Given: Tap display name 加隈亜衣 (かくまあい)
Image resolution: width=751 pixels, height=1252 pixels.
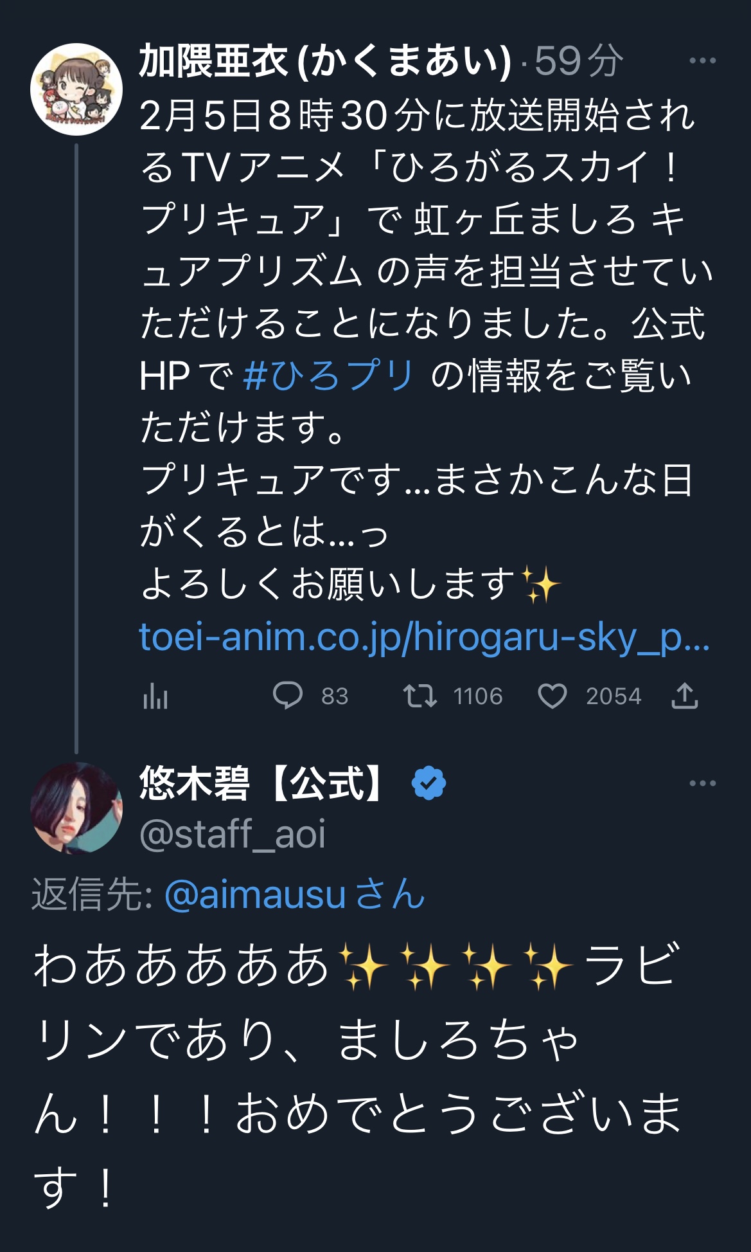Looking at the screenshot, I should pos(325,61).
